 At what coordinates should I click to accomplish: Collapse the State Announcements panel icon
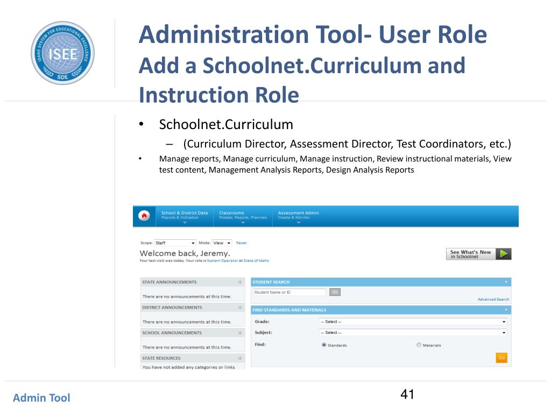tap(240, 282)
